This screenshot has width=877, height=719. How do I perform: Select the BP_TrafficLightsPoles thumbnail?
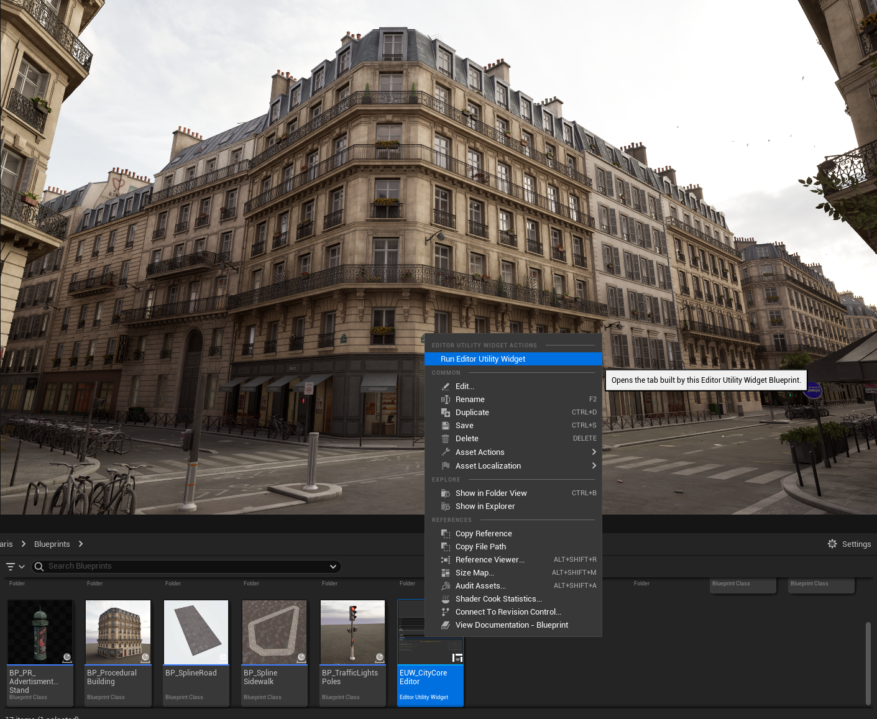point(352,632)
